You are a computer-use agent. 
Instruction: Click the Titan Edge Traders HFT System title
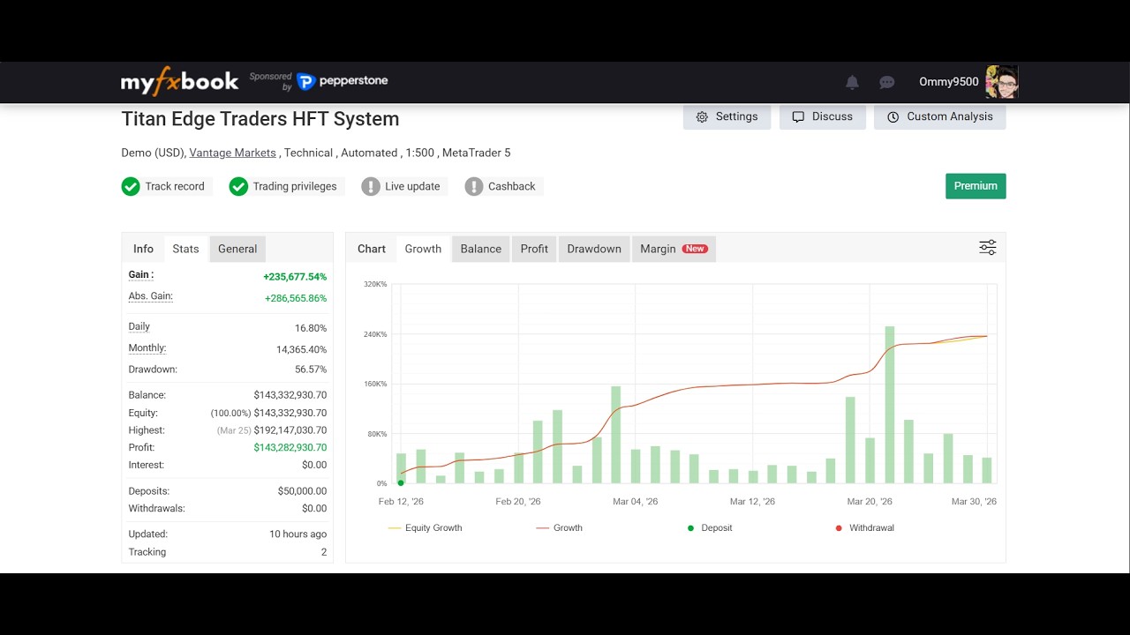(x=260, y=119)
